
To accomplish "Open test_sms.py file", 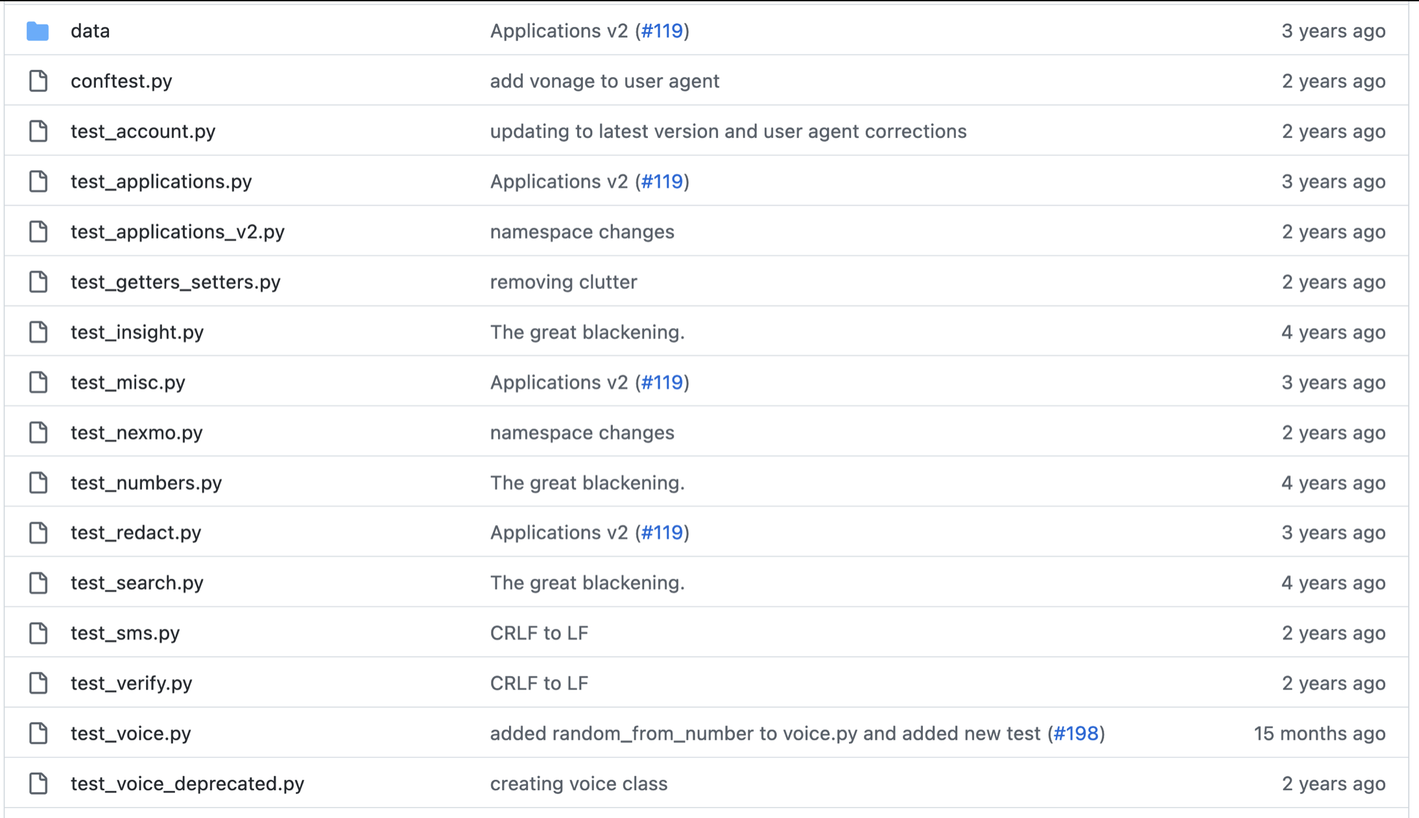I will pos(125,633).
